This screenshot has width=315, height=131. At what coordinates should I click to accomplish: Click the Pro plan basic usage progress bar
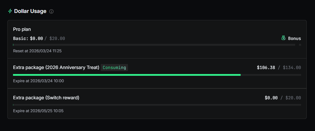(x=154, y=45)
